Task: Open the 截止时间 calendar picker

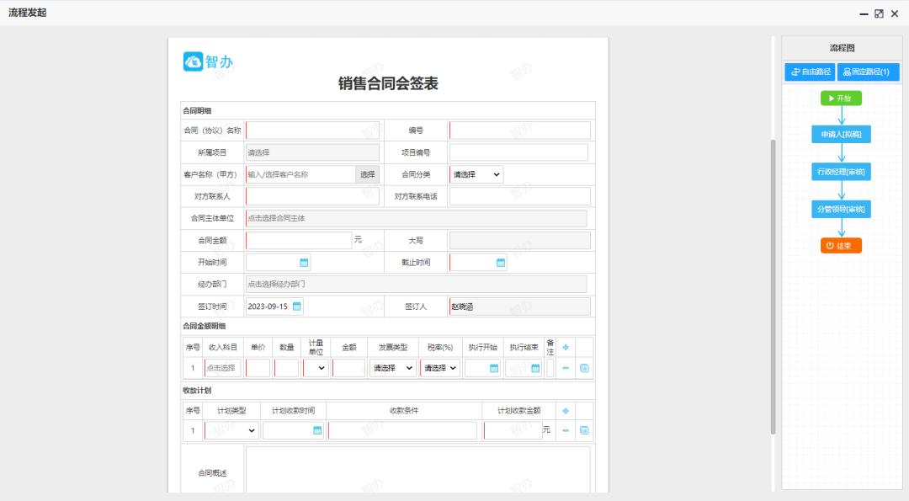Action: 499,262
